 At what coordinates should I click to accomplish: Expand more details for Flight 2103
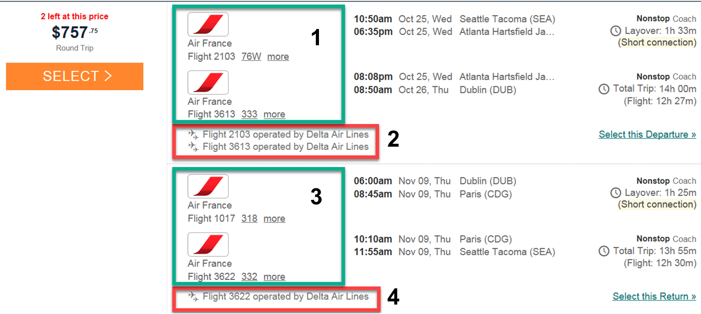[x=278, y=56]
